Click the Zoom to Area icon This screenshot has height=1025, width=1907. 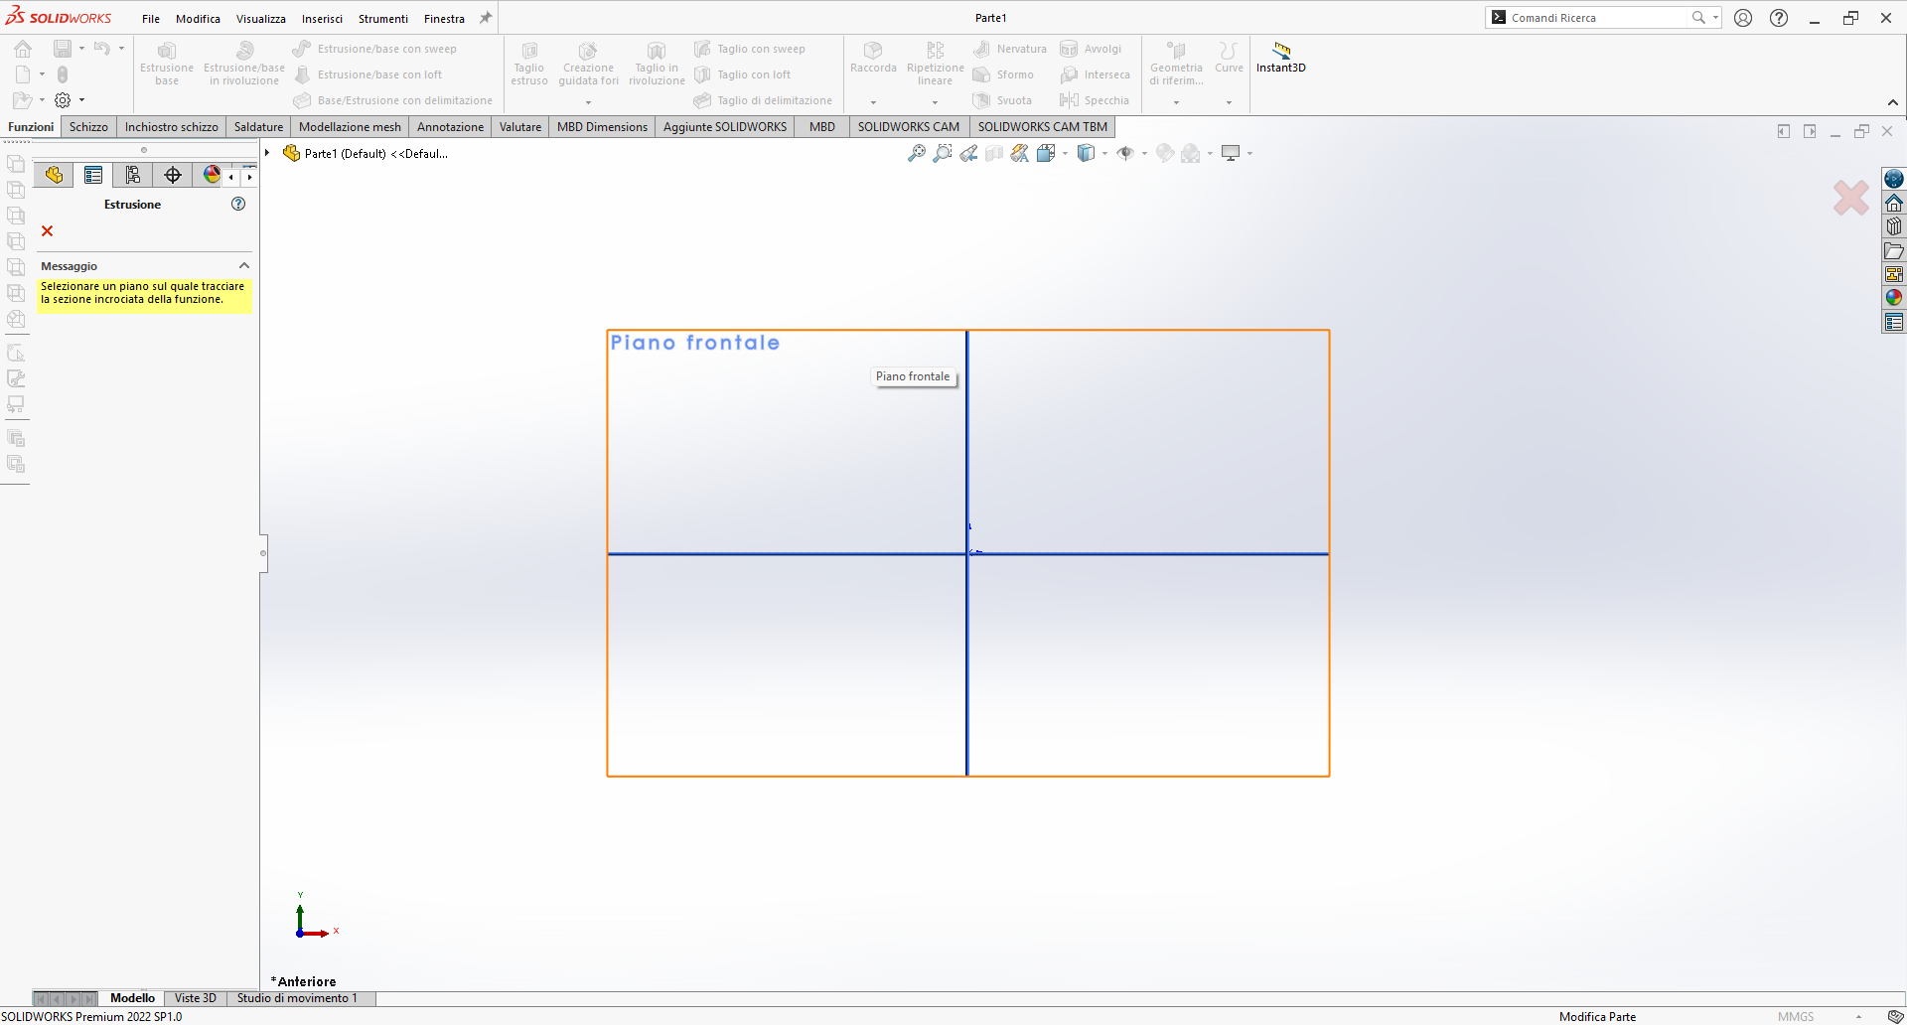pyautogui.click(x=943, y=153)
